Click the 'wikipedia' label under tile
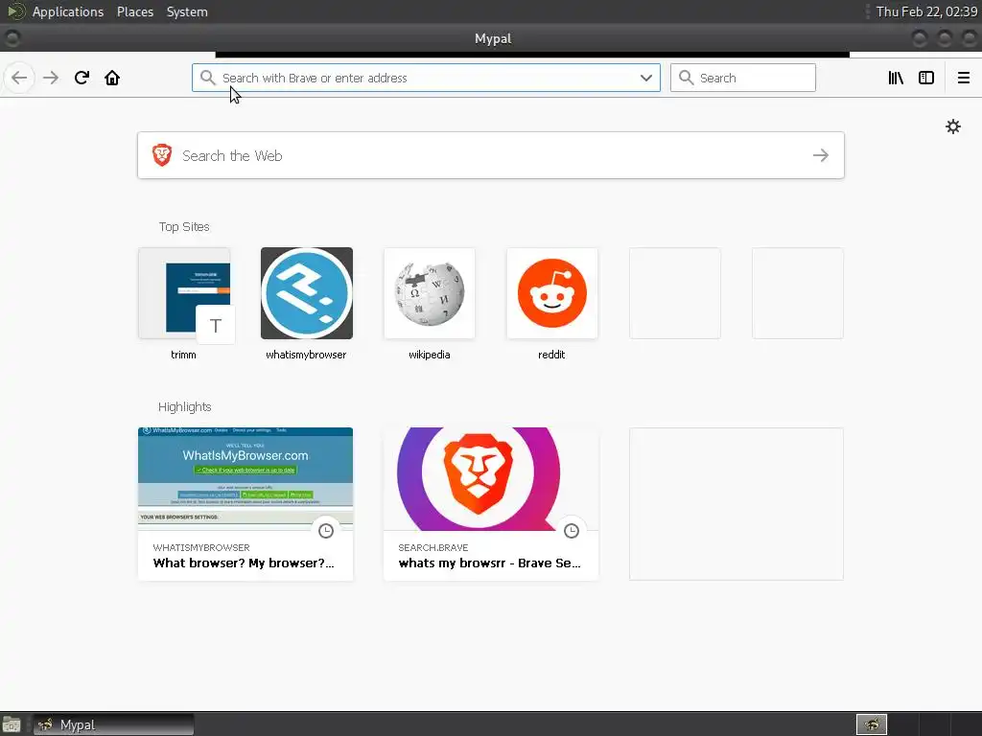Viewport: 982px width, 736px height. click(430, 355)
